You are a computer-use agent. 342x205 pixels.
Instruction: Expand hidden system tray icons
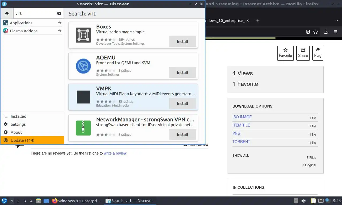point(296,201)
